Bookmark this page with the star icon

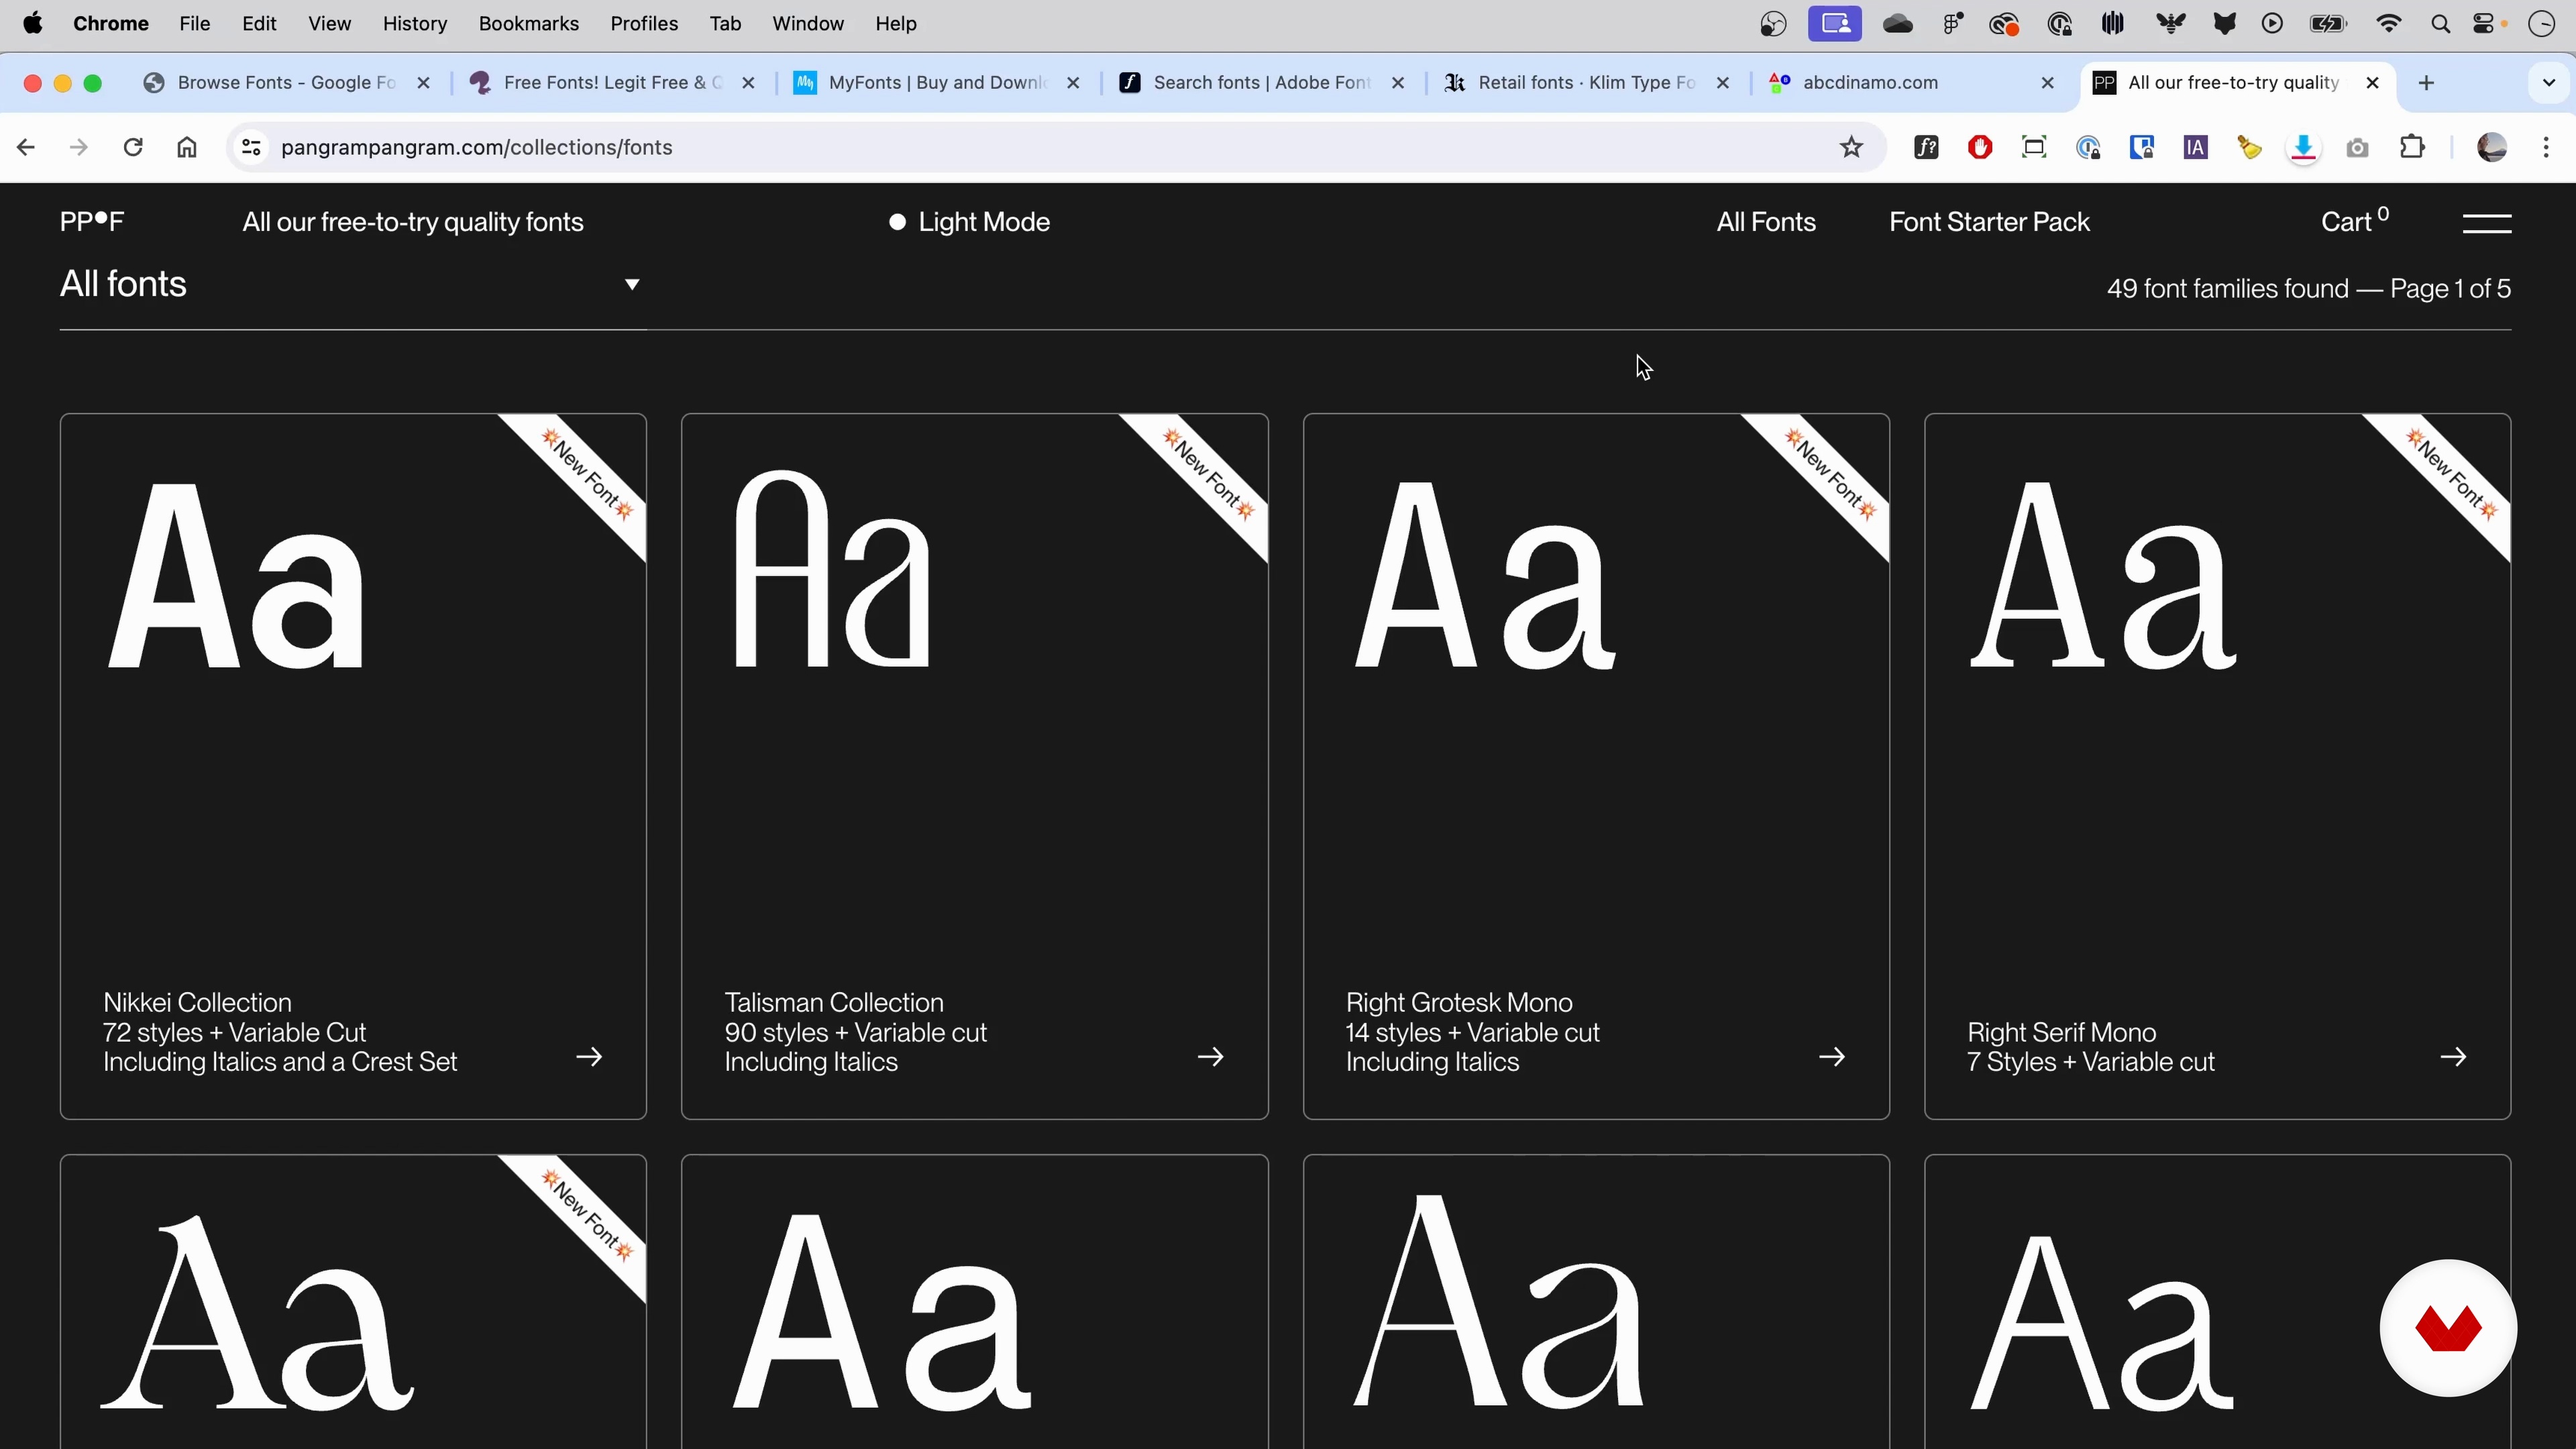(x=1851, y=148)
